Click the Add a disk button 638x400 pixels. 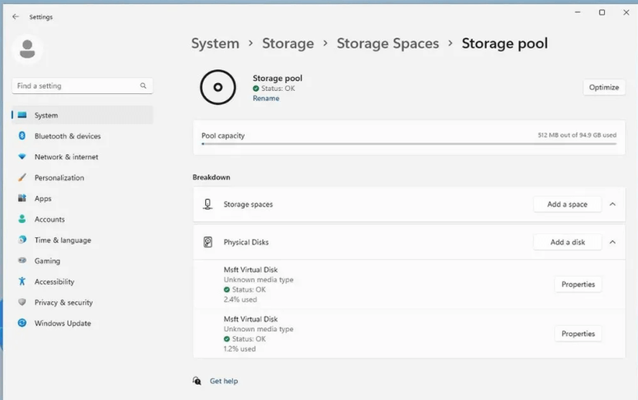(567, 242)
